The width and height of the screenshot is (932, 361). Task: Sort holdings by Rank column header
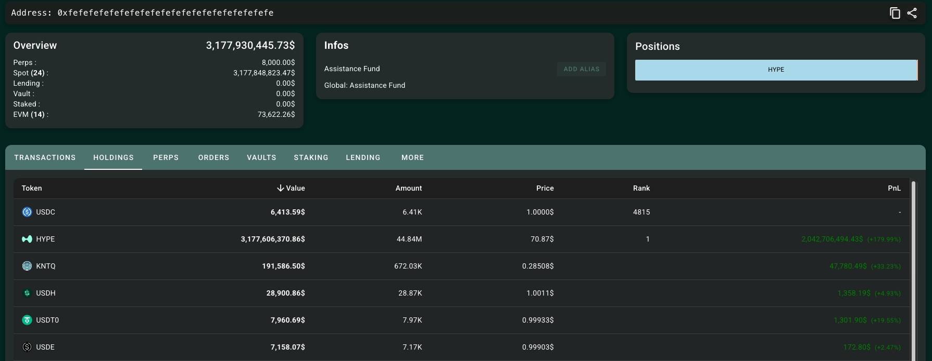point(641,188)
